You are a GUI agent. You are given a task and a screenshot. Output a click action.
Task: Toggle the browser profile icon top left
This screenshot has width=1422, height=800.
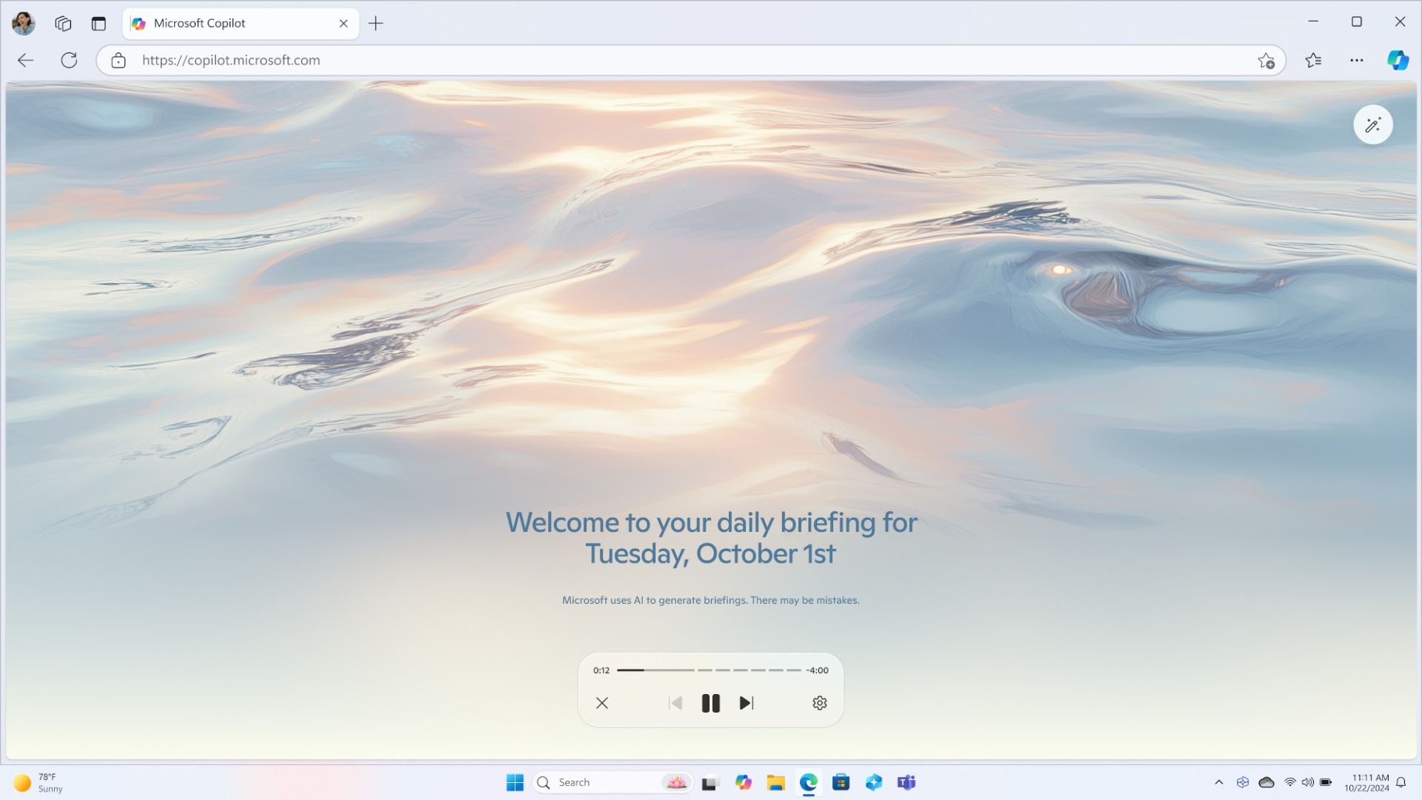24,22
